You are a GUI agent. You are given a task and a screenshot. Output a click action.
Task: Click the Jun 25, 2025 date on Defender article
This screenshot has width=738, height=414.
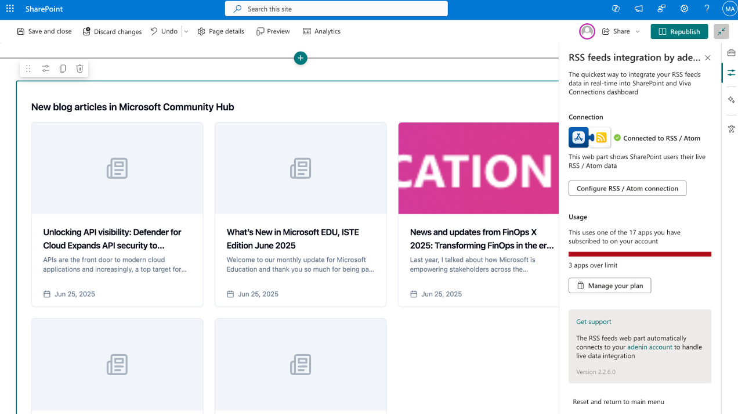click(75, 294)
